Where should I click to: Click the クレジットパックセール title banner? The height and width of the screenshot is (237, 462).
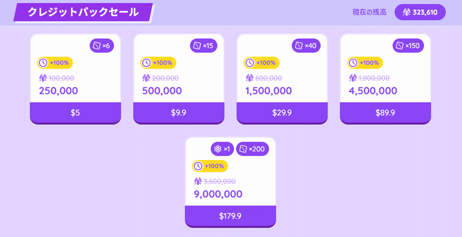[83, 12]
